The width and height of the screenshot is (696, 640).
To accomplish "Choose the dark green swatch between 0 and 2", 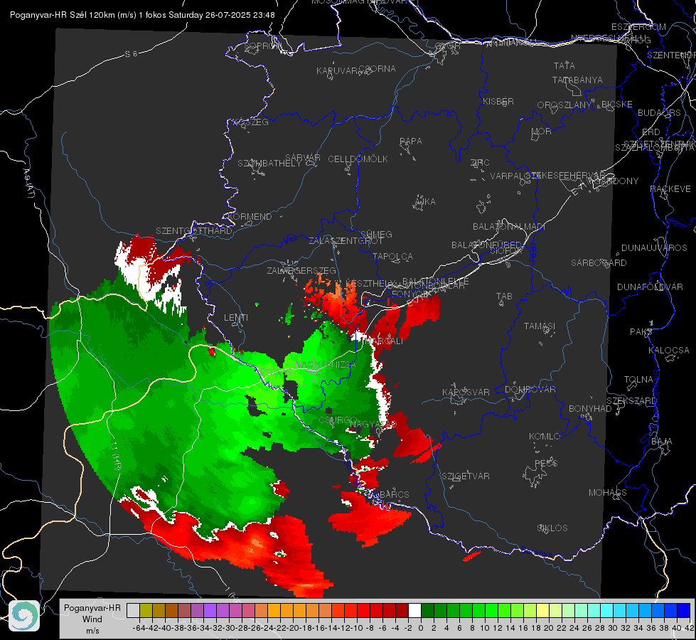I will [427, 611].
